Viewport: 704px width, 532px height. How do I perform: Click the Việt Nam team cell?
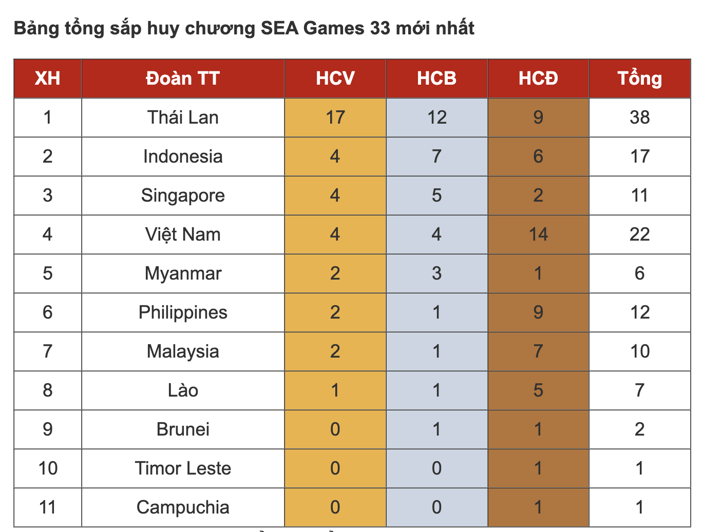[183, 234]
